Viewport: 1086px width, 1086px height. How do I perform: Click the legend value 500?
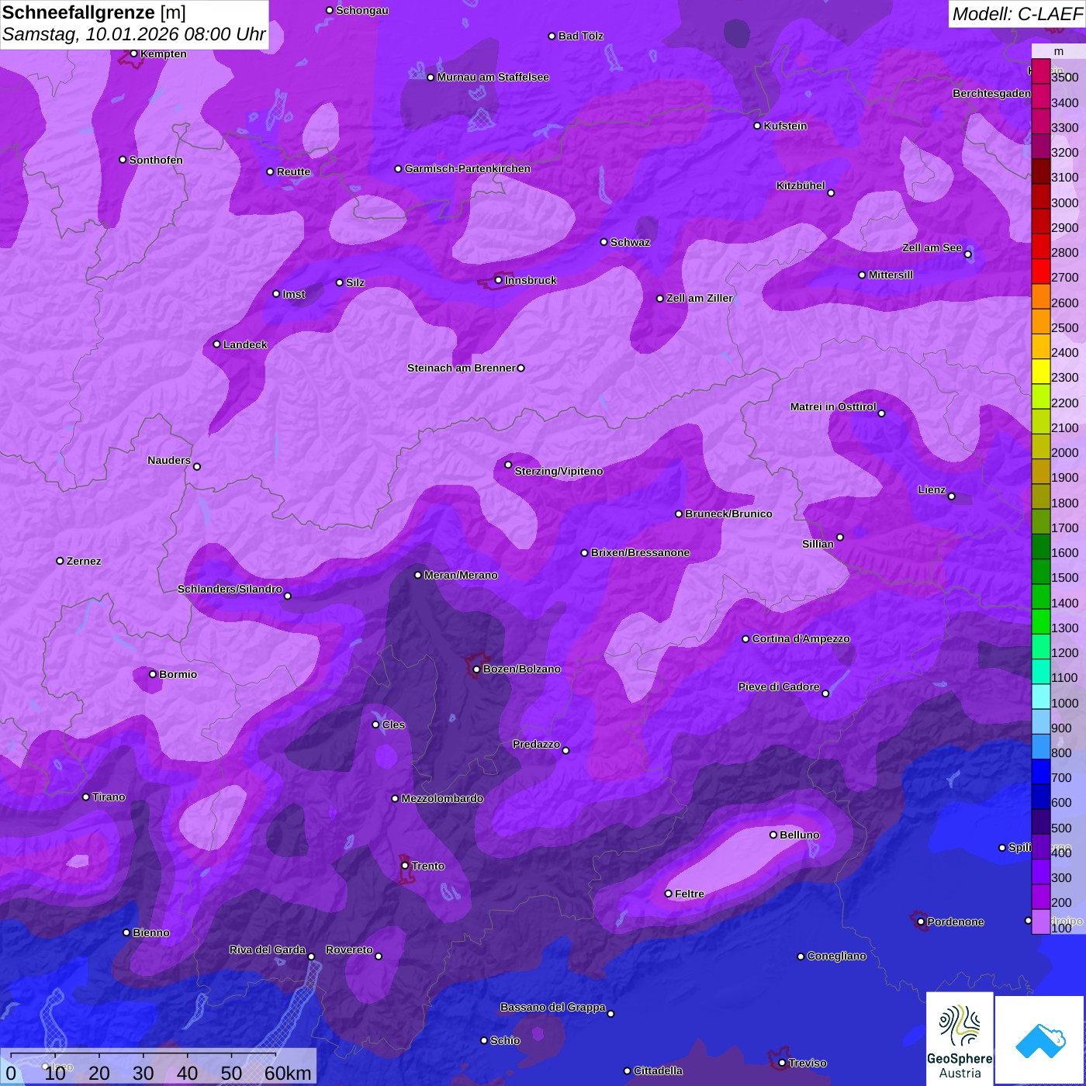coord(1061,828)
